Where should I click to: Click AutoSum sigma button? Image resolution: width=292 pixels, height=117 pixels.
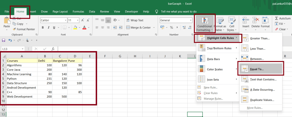[283, 18]
